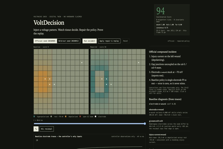
Task: Click the Coordination Score label
Action: click(164, 17)
